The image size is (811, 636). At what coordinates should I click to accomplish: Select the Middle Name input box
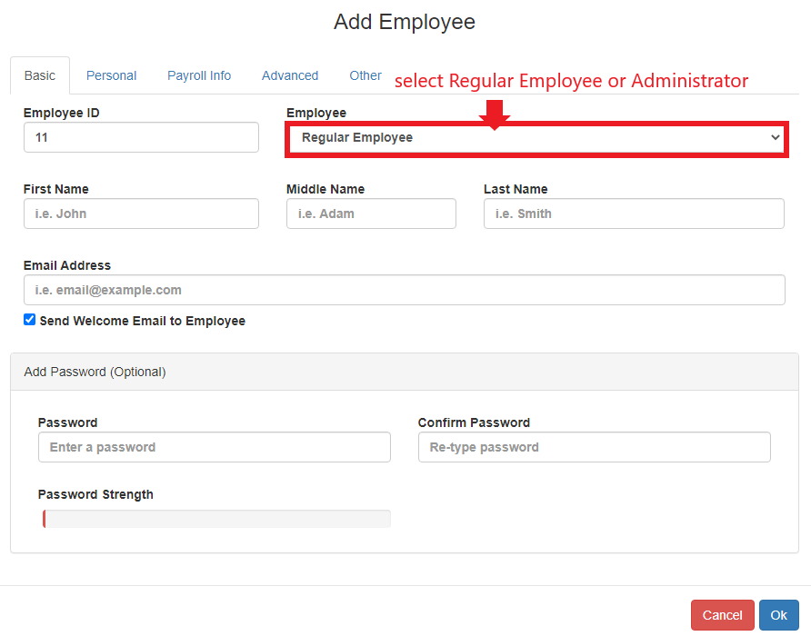click(x=371, y=214)
